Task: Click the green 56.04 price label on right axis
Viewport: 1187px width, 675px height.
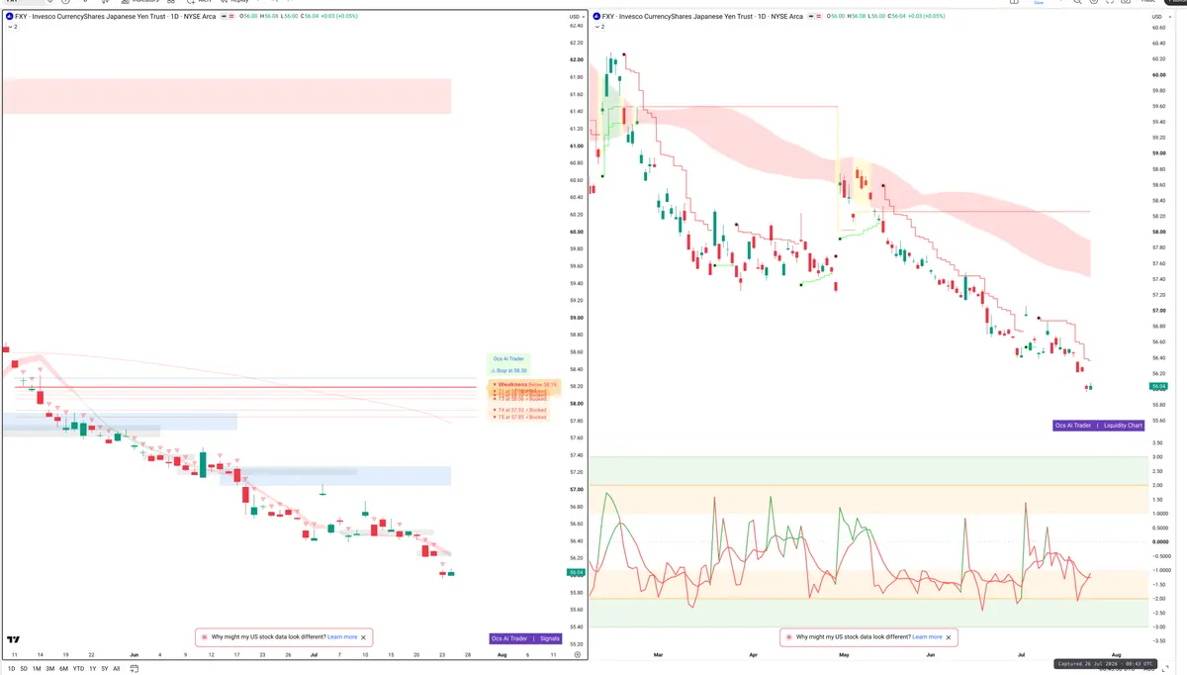Action: tap(1157, 385)
